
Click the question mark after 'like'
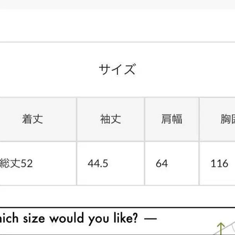(x=135, y=218)
